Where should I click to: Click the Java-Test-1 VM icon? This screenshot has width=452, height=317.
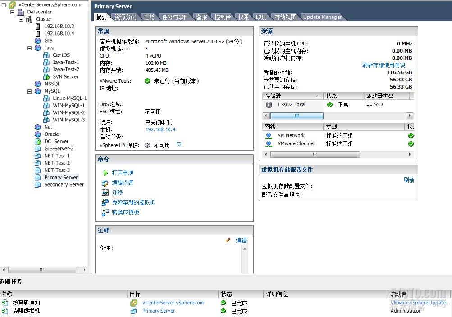[x=46, y=62]
